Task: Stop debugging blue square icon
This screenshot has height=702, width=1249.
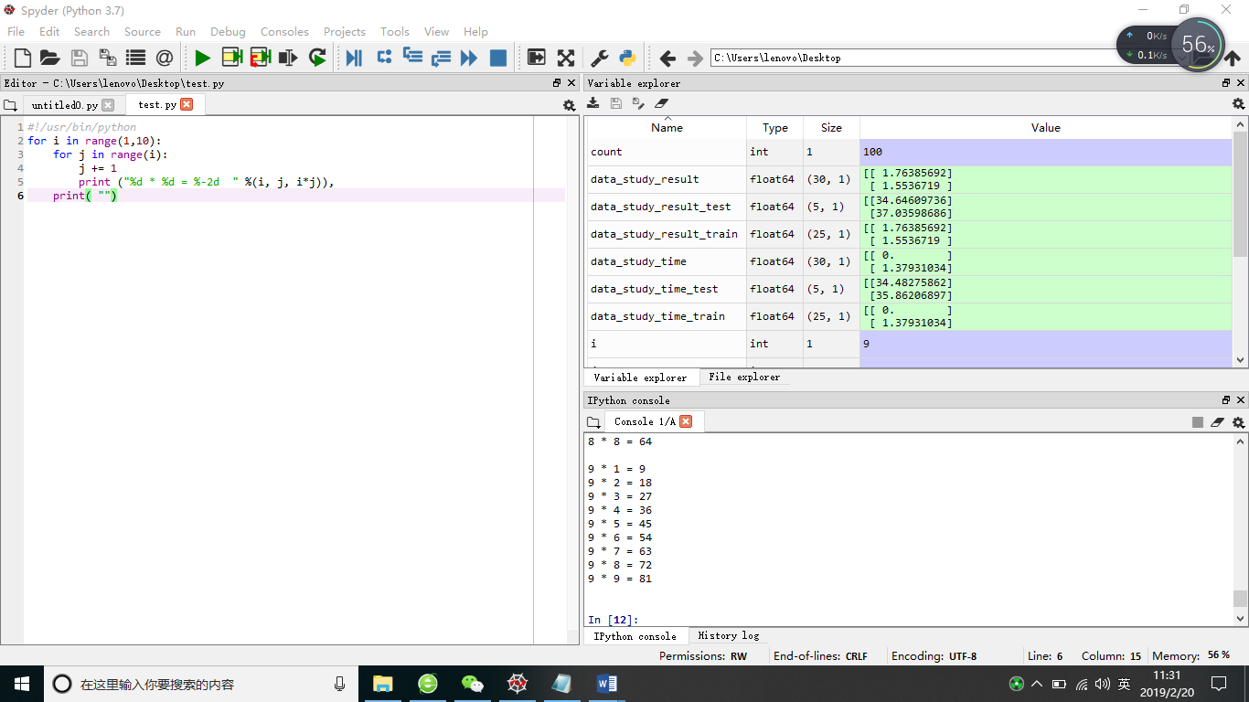Action: point(498,58)
